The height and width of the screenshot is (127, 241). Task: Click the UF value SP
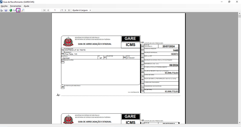[x=101, y=58]
